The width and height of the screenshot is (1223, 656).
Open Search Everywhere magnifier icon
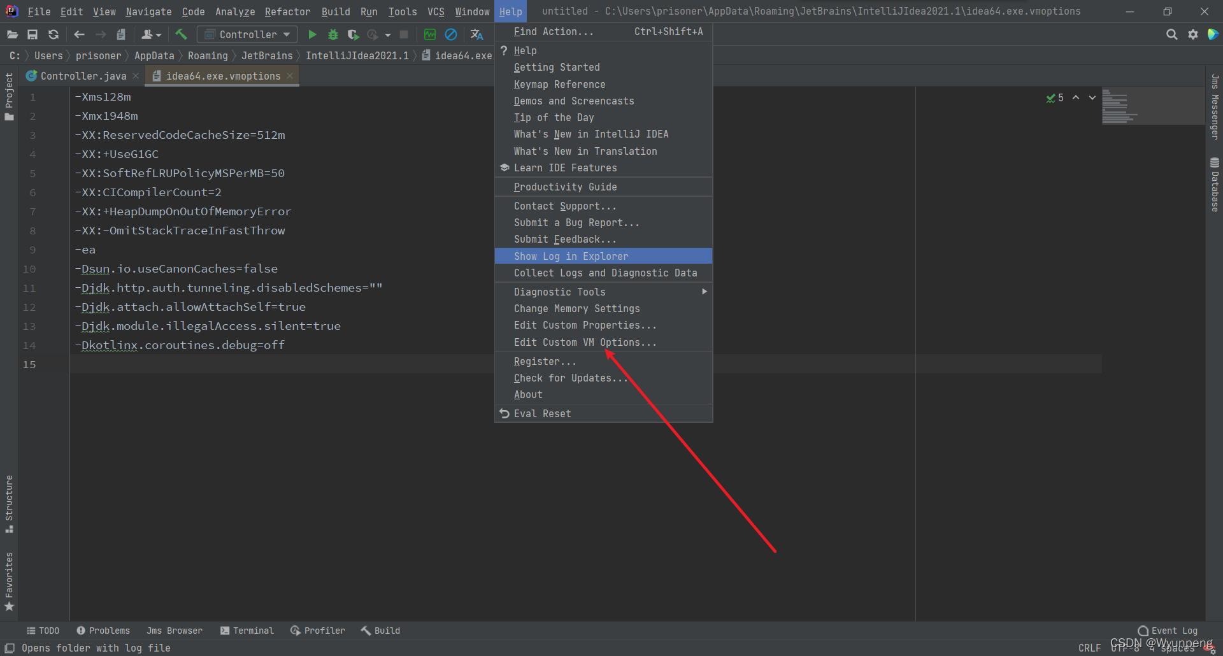[1171, 34]
